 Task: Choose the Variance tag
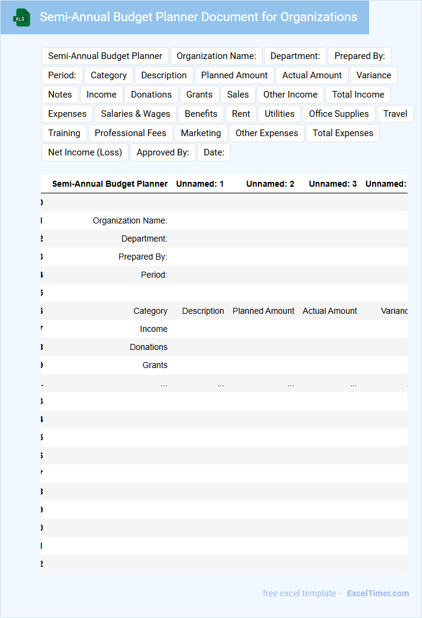[x=373, y=75]
